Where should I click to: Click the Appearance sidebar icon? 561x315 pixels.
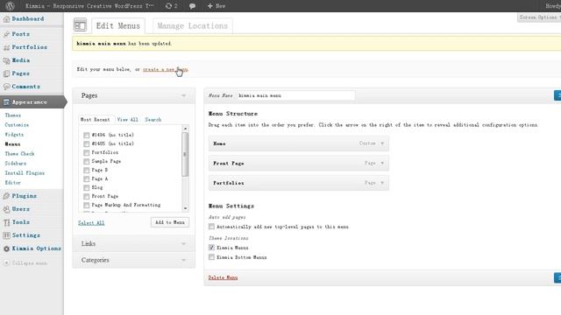pyautogui.click(x=6, y=102)
